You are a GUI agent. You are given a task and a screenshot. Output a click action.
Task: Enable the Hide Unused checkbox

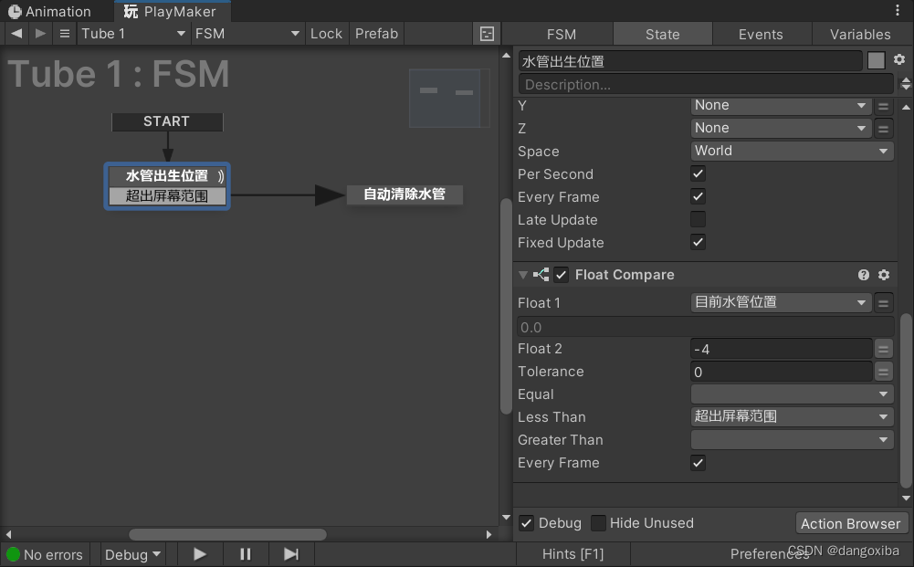coord(598,522)
